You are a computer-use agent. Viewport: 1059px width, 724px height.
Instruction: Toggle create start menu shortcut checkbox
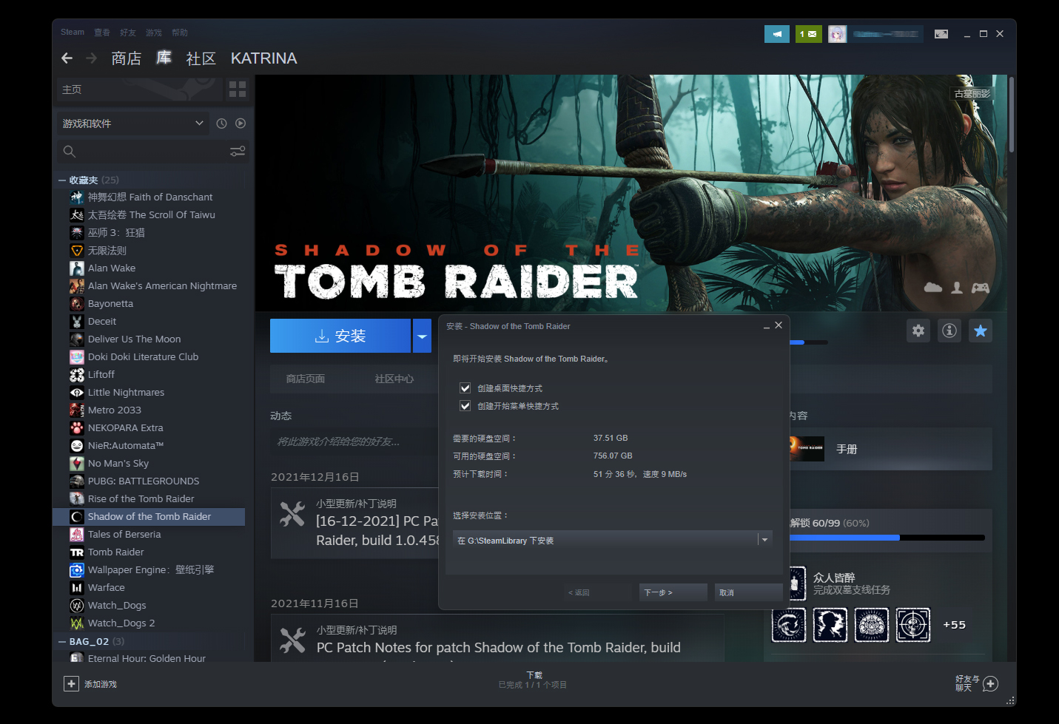click(x=465, y=405)
